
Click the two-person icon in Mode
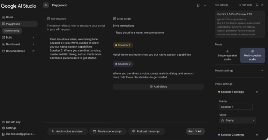[252, 51]
